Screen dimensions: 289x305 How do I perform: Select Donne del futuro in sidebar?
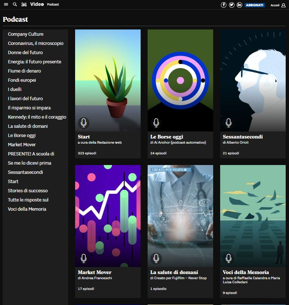coord(25,53)
